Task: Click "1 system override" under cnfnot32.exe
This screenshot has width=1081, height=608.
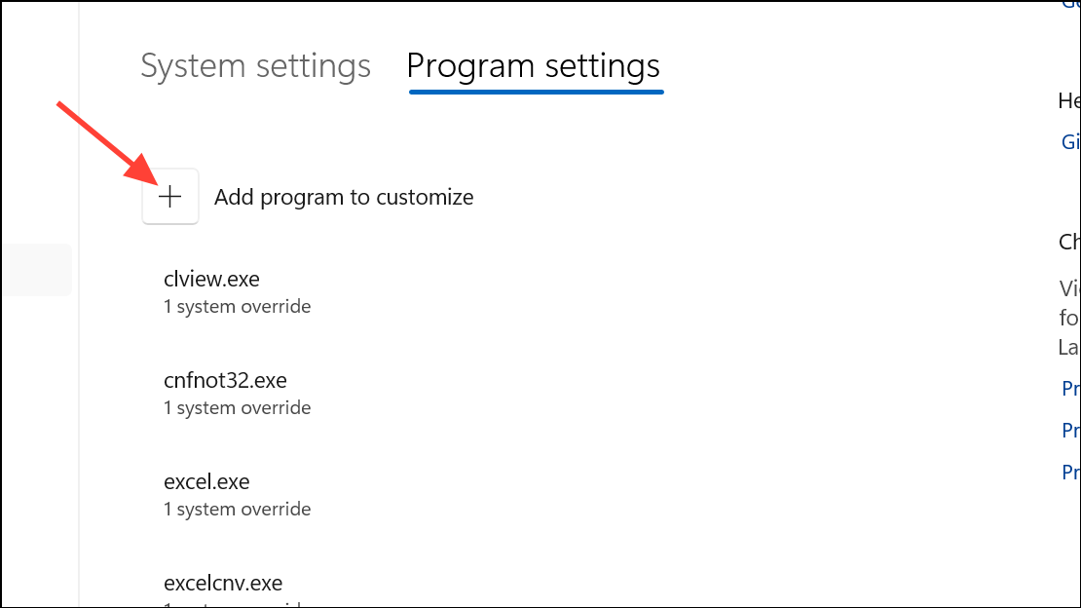Action: pos(237,408)
